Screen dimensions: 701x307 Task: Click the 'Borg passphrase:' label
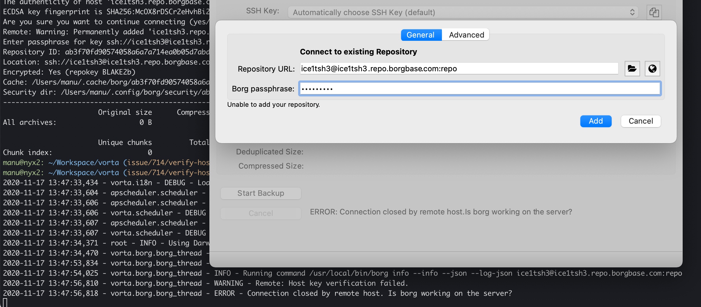(x=263, y=89)
